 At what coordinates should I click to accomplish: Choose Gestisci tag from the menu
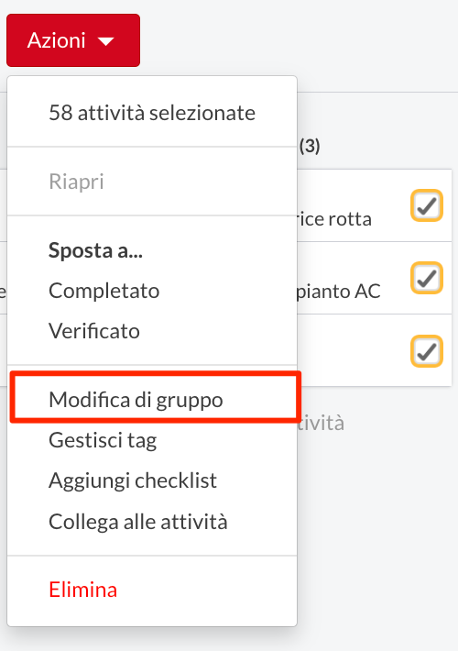[x=103, y=440]
